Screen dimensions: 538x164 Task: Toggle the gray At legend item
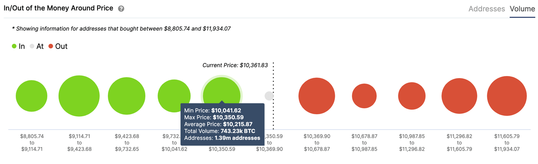[37, 46]
